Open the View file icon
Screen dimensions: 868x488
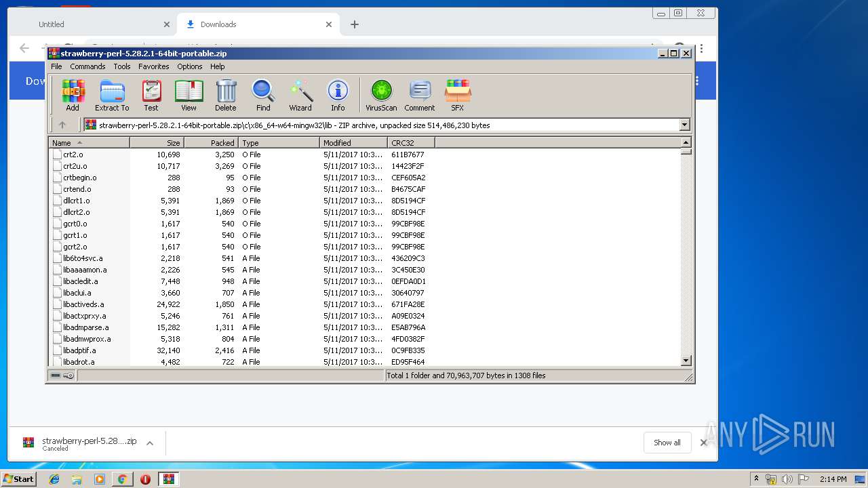pyautogui.click(x=189, y=95)
